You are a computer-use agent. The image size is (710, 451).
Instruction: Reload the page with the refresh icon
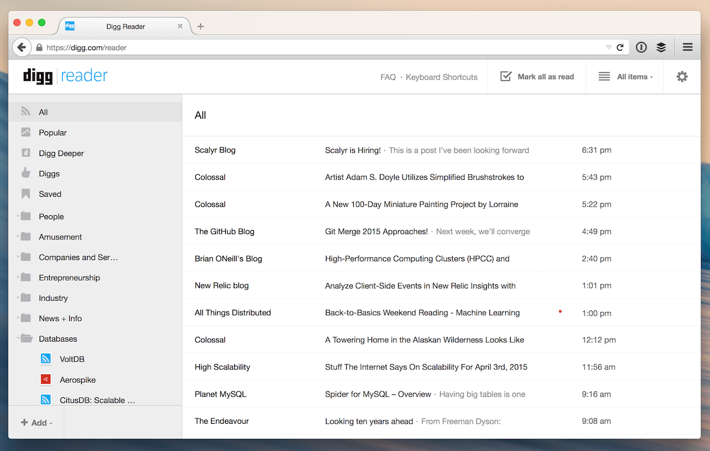click(620, 47)
